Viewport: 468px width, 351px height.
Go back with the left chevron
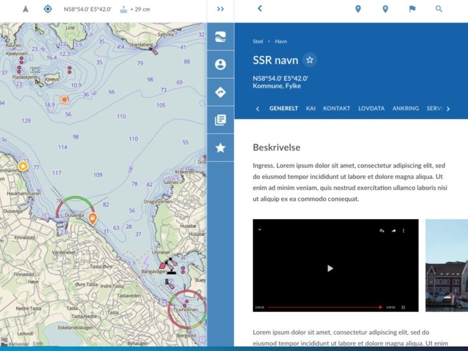pyautogui.click(x=259, y=8)
